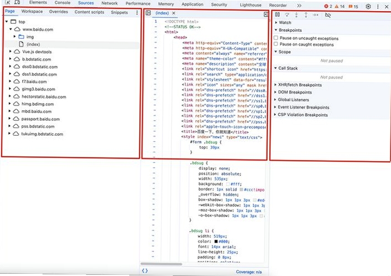The width and height of the screenshot is (391, 276).
Task: Step out of current function
Action: click(x=306, y=15)
